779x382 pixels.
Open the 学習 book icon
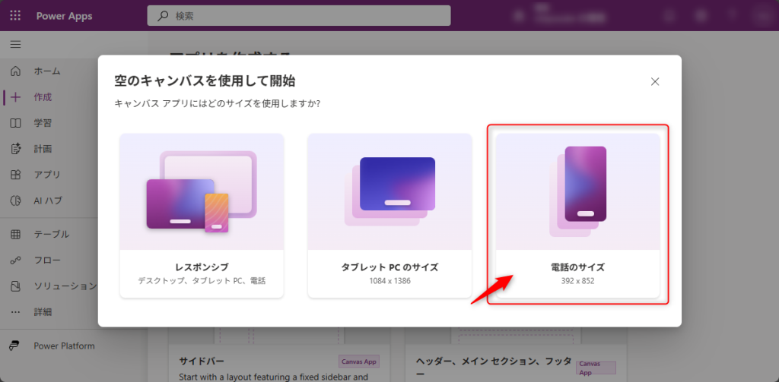click(15, 123)
